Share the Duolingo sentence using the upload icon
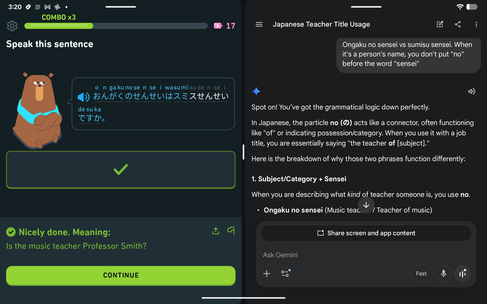The image size is (487, 304). [216, 231]
